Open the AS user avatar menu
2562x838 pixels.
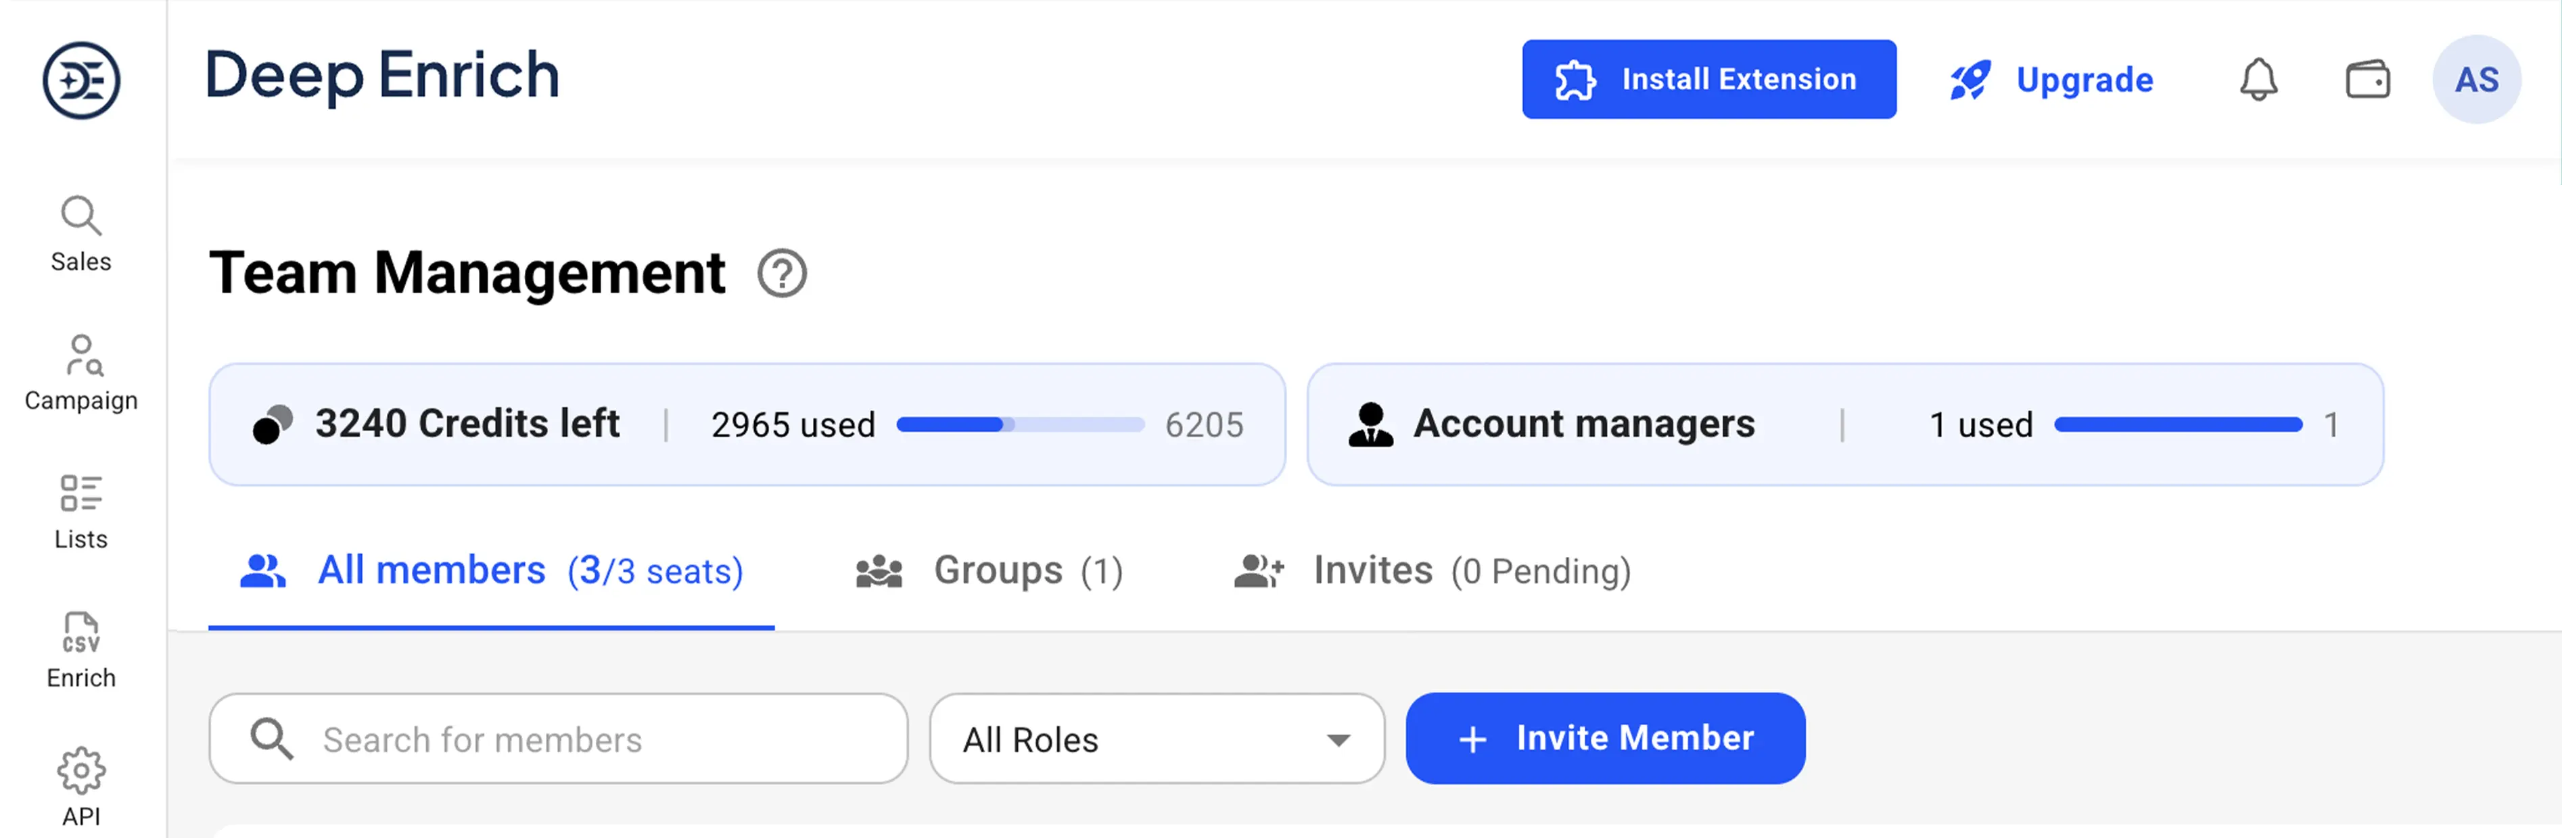(x=2477, y=80)
